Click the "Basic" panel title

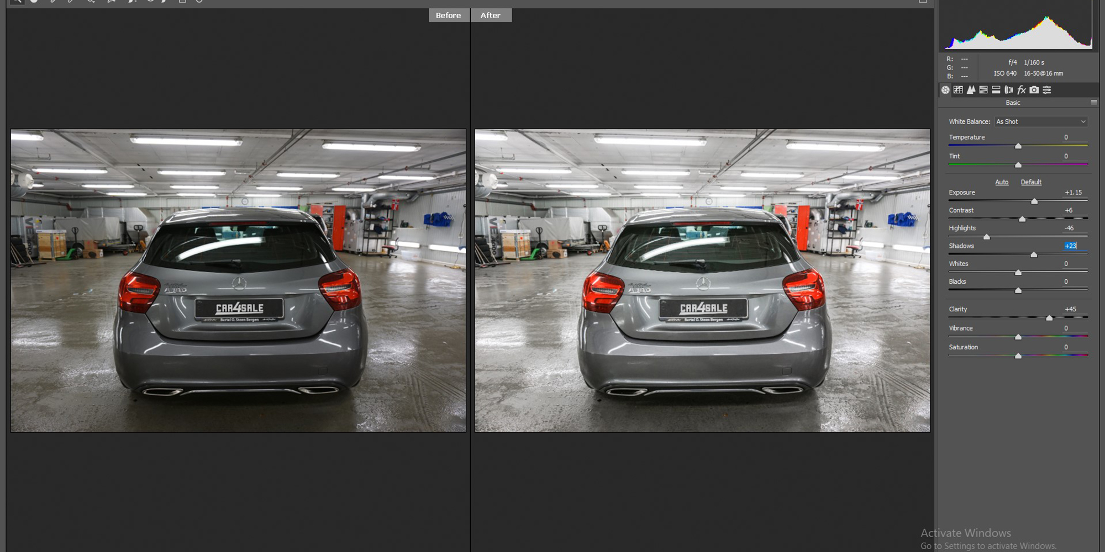pyautogui.click(x=1013, y=103)
